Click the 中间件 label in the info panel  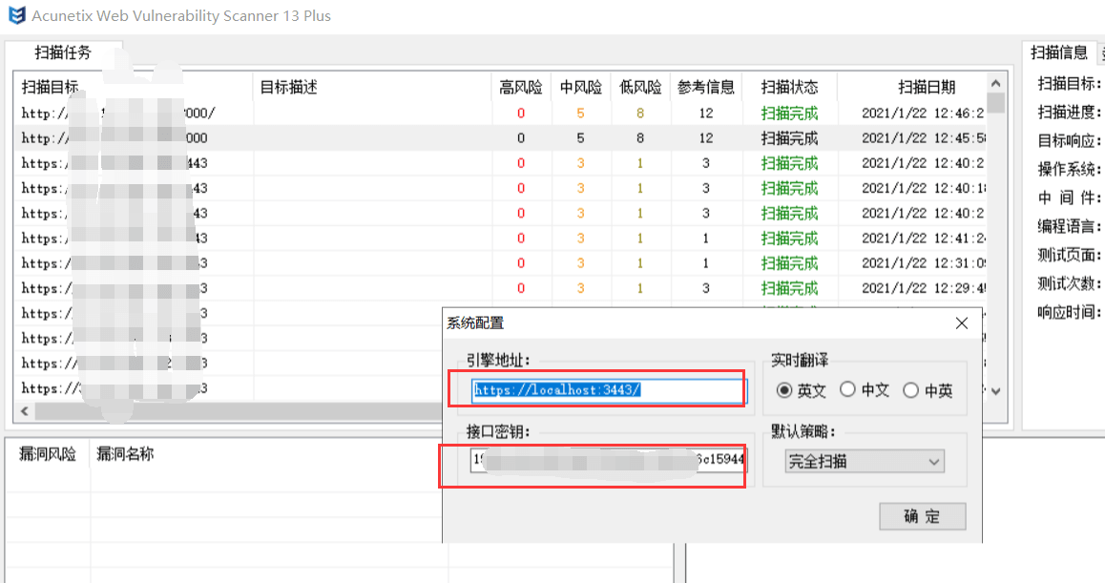(x=1069, y=198)
